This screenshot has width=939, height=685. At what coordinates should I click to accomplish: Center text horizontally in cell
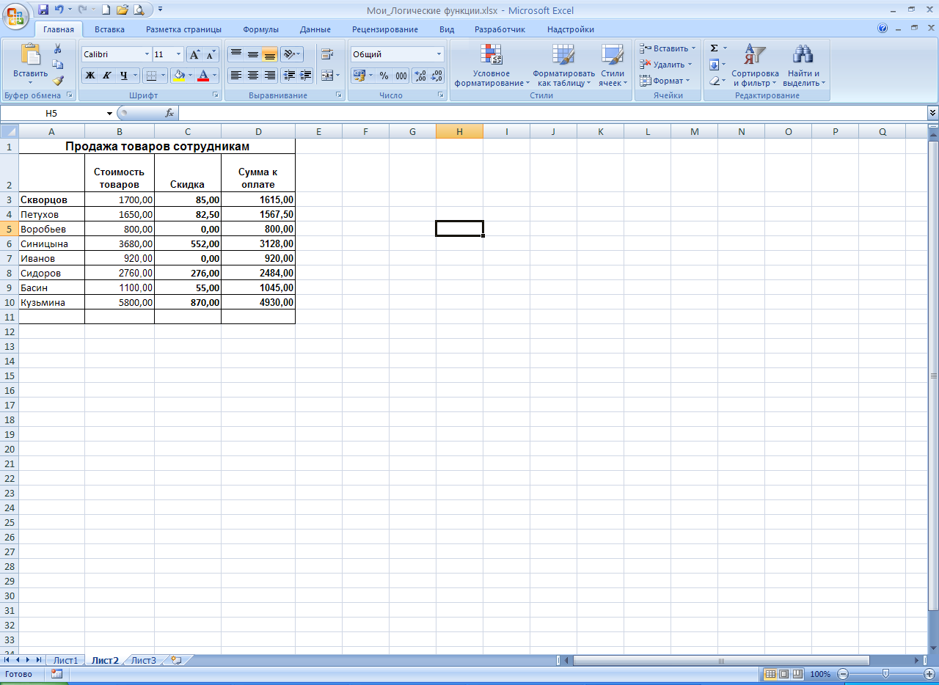pos(252,75)
